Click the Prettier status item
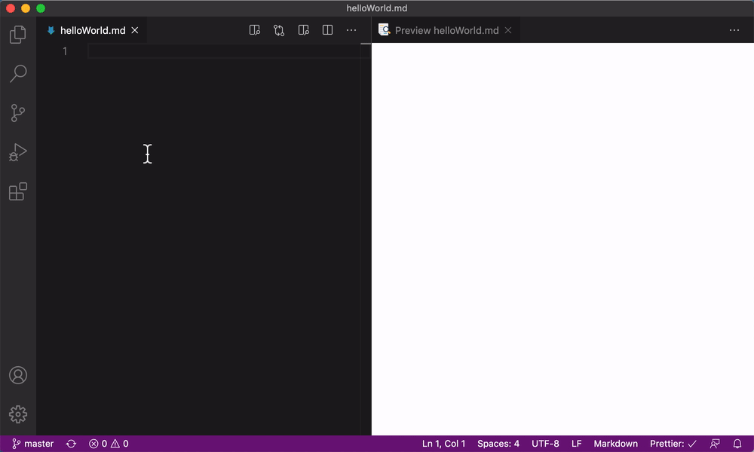Screen dimensions: 754x452 673,444
